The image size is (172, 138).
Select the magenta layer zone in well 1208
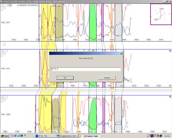(x=104, y=114)
